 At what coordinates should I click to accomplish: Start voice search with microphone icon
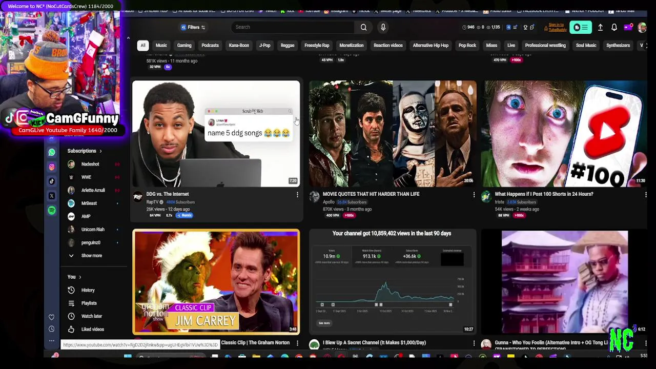(383, 27)
